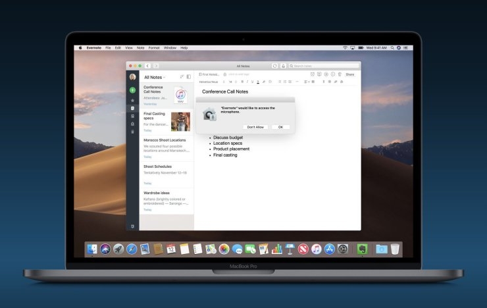Click the reminder alarm icon in note toolbar
Image resolution: width=487 pixels, height=308 pixels.
click(313, 74)
